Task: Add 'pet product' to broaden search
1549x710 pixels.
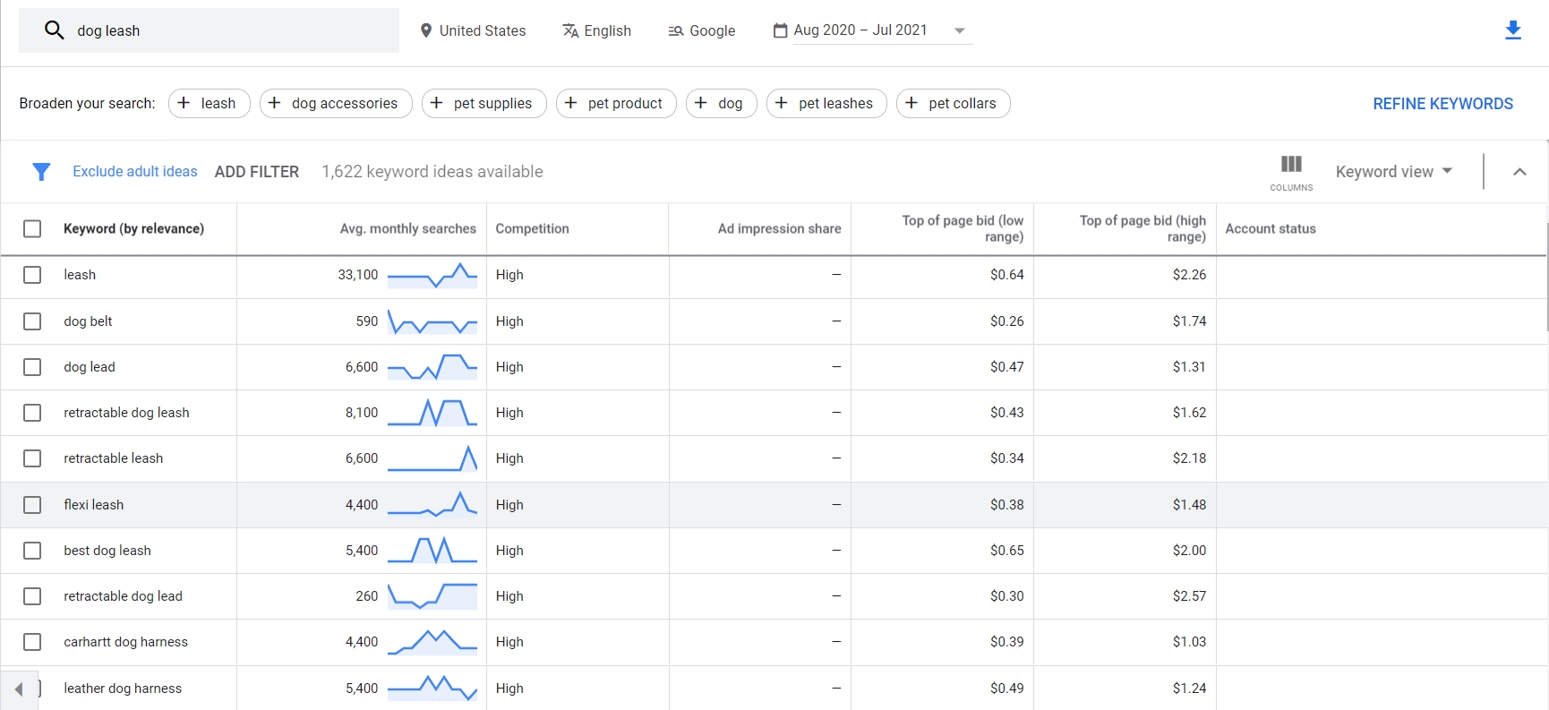Action: click(616, 103)
